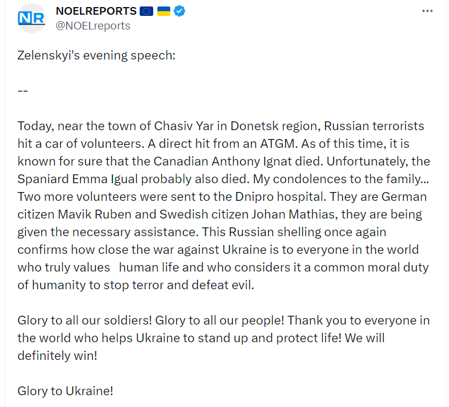Open the @NOELreports handle link
Viewport: 449px width, 407px height.
93,26
